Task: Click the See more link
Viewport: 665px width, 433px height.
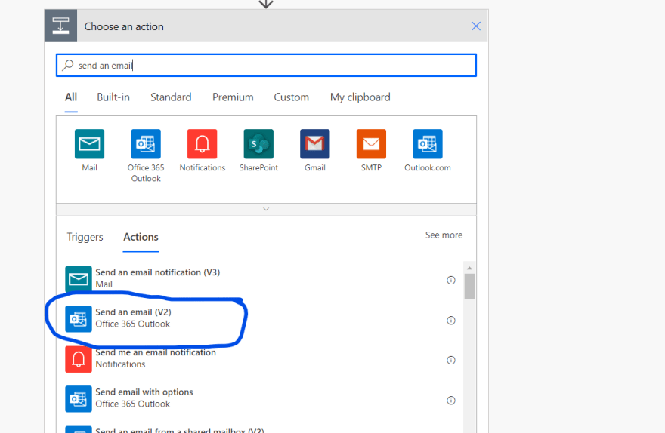Action: point(444,235)
